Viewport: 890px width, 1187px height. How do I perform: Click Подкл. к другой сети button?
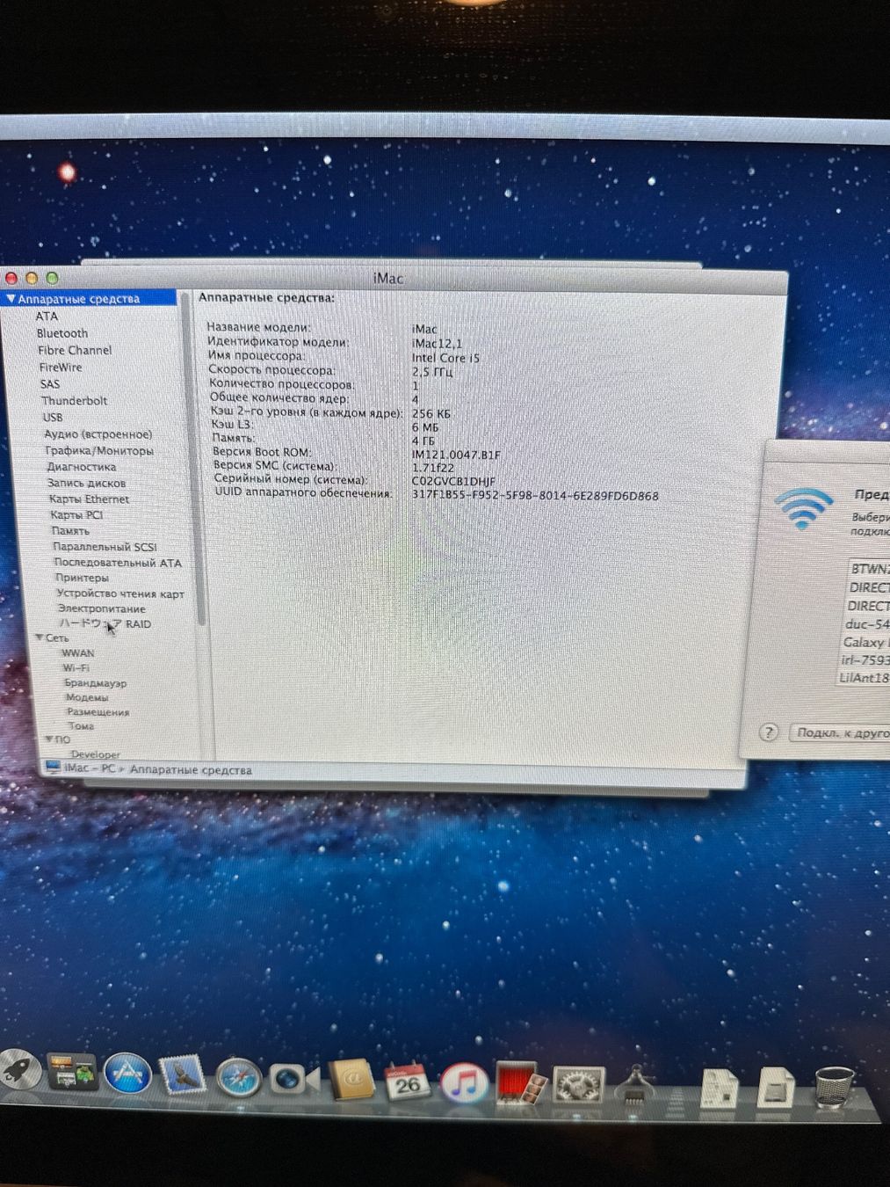click(x=839, y=732)
